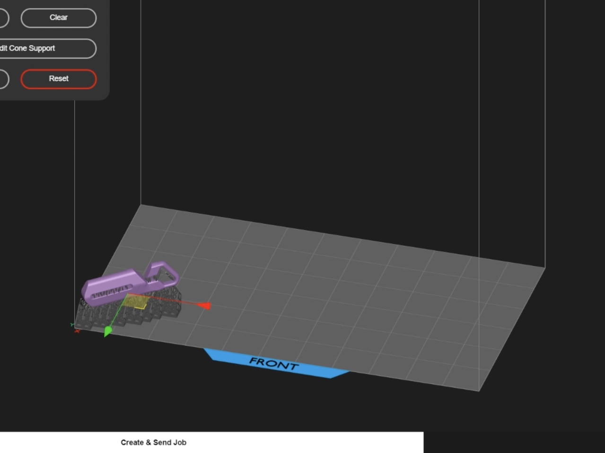Click the partial round button beside Clear
The width and height of the screenshot is (605, 453).
[2, 18]
